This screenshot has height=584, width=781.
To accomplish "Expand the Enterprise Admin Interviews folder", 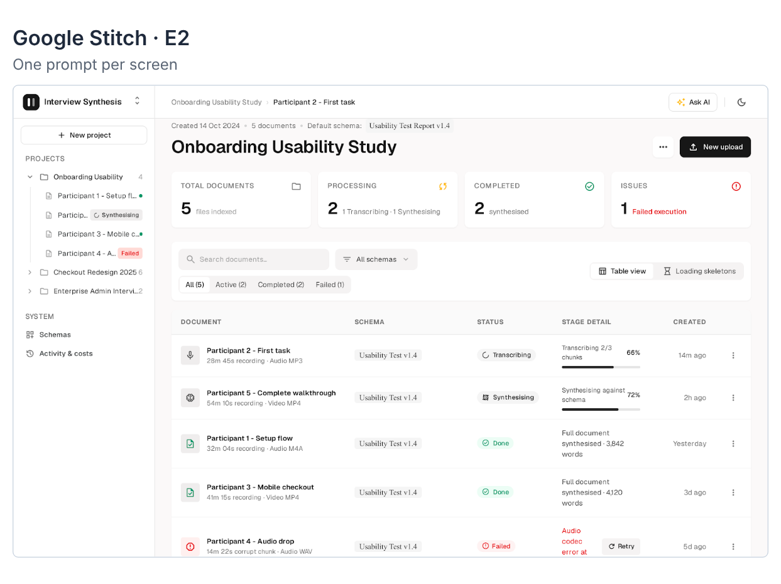I will [x=30, y=291].
